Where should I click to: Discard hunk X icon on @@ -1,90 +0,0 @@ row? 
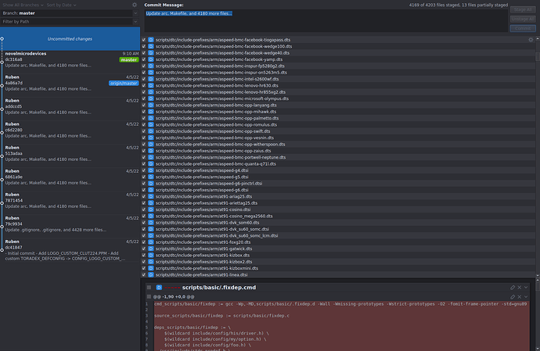point(520,296)
